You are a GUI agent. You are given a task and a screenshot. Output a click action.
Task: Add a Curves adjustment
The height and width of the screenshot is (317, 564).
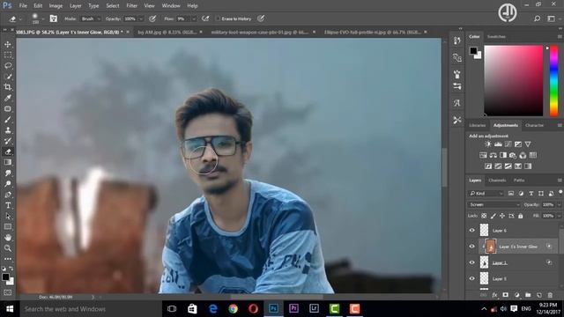click(x=508, y=144)
